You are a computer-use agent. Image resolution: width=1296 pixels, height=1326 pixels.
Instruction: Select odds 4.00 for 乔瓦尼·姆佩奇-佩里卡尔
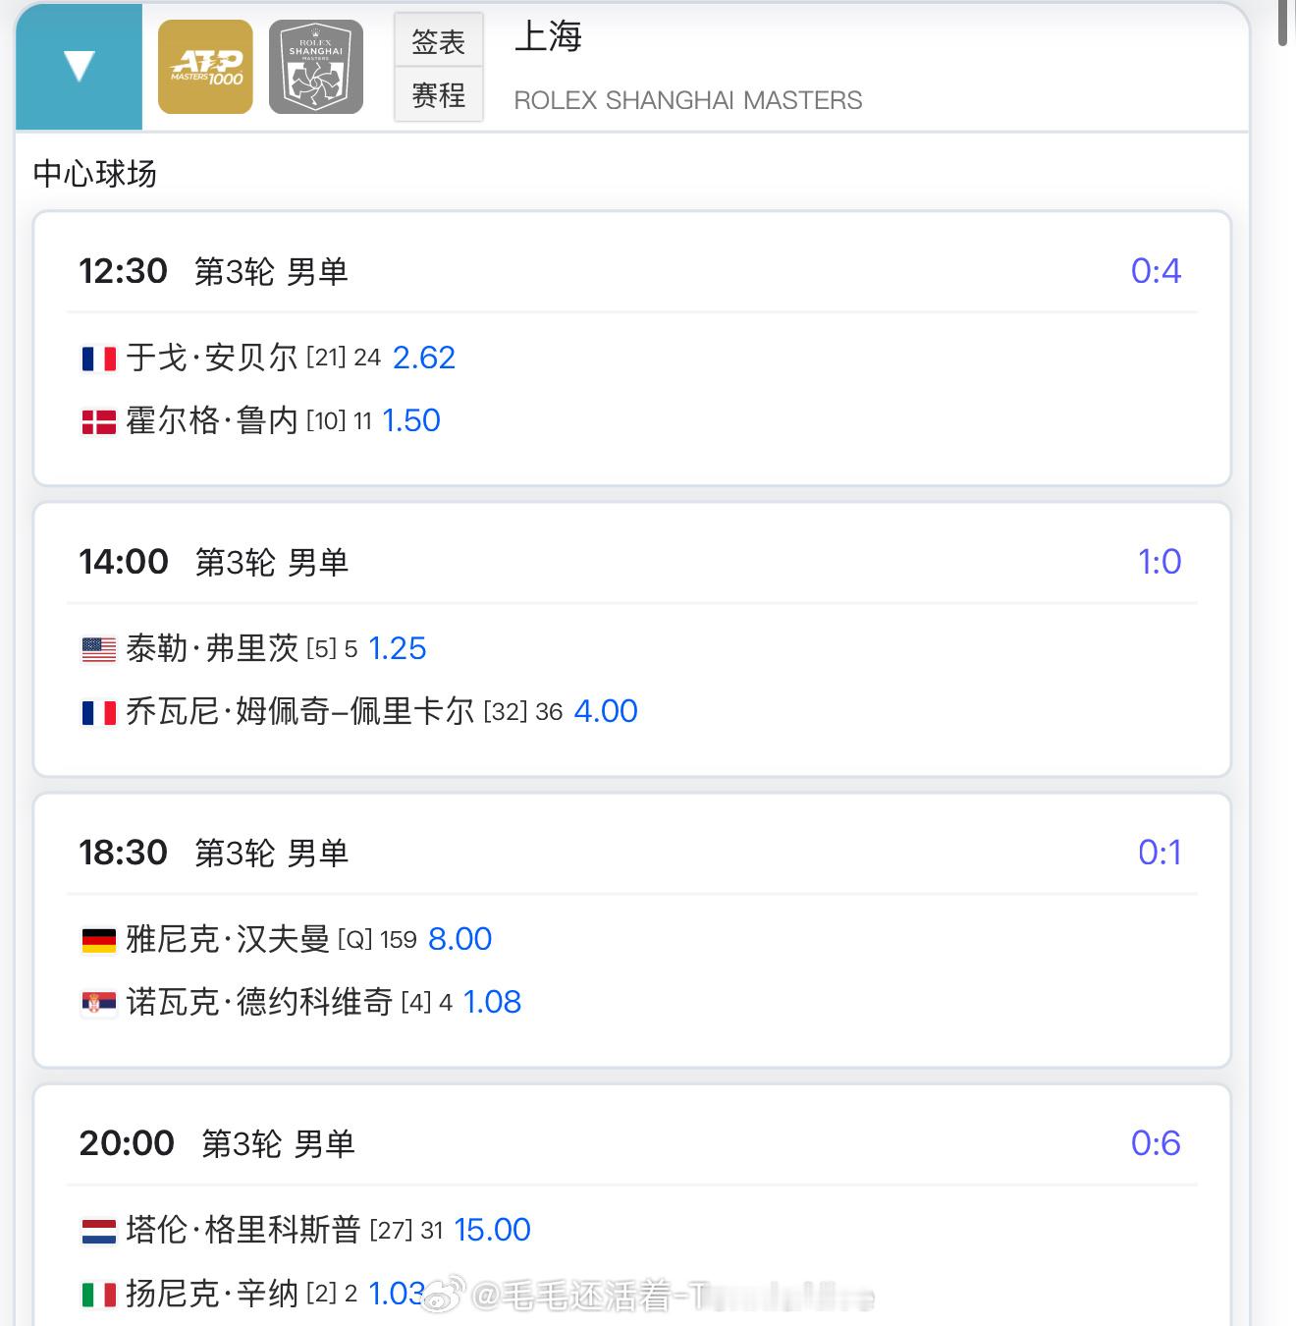[x=606, y=711]
